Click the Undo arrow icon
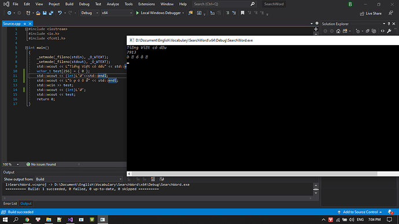Image resolution: width=399 pixels, height=224 pixels. [x=60, y=13]
